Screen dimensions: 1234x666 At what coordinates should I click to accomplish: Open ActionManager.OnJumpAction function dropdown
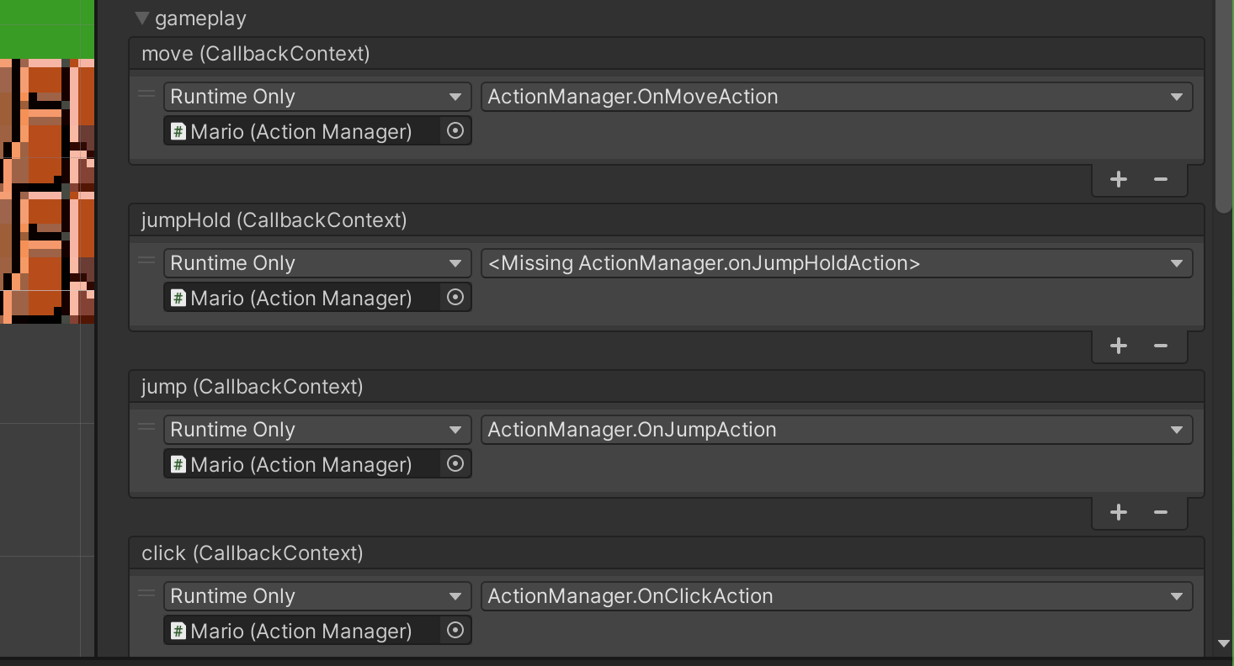pos(837,430)
